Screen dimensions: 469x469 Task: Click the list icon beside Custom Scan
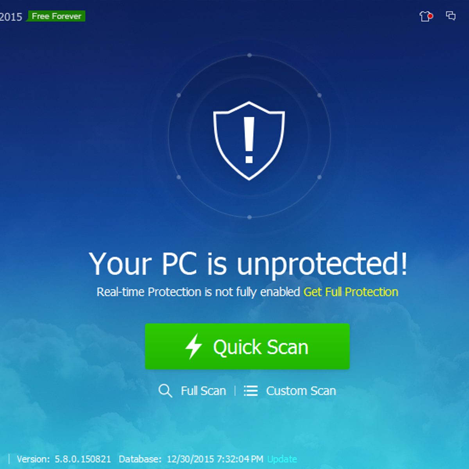click(x=251, y=390)
